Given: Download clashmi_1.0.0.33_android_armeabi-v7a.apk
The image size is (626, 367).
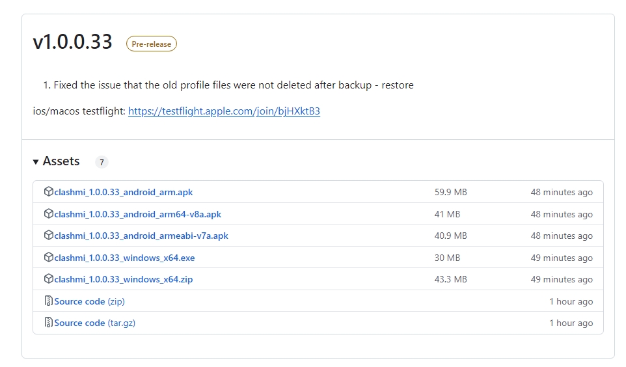Looking at the screenshot, I should coord(141,236).
